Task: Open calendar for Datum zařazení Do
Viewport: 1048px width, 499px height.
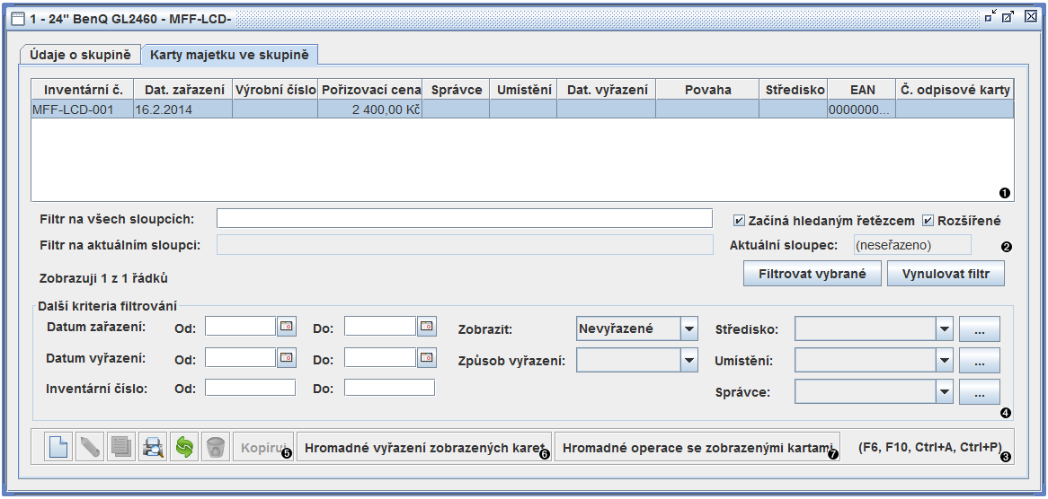Action: pyautogui.click(x=426, y=326)
